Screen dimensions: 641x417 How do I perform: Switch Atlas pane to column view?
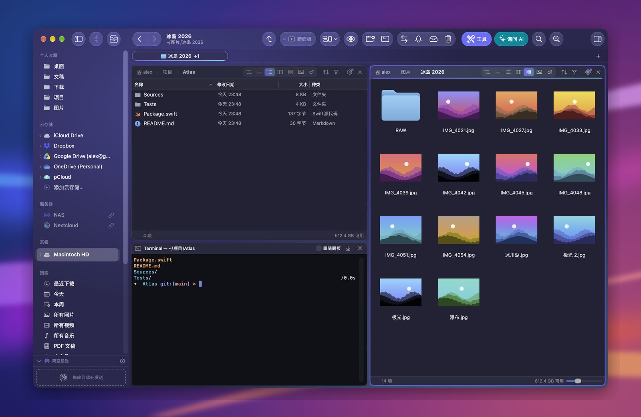tap(280, 72)
